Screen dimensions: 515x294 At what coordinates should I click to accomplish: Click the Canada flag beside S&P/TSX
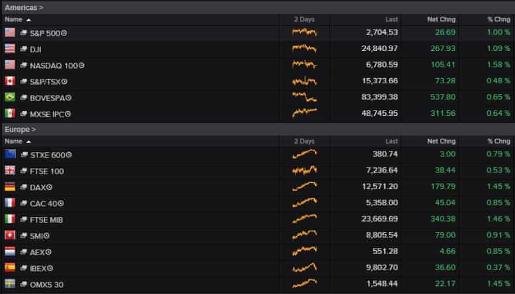click(x=10, y=81)
